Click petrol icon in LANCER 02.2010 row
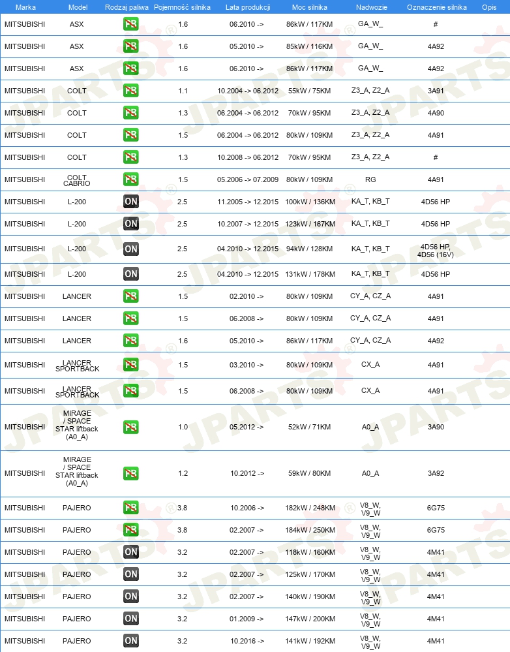Viewport: 510px width, 652px height. click(x=131, y=296)
